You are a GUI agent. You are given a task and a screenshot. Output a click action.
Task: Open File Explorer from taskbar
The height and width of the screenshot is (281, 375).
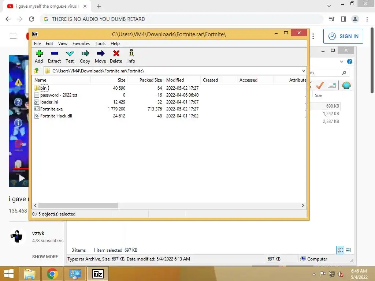(x=30, y=274)
